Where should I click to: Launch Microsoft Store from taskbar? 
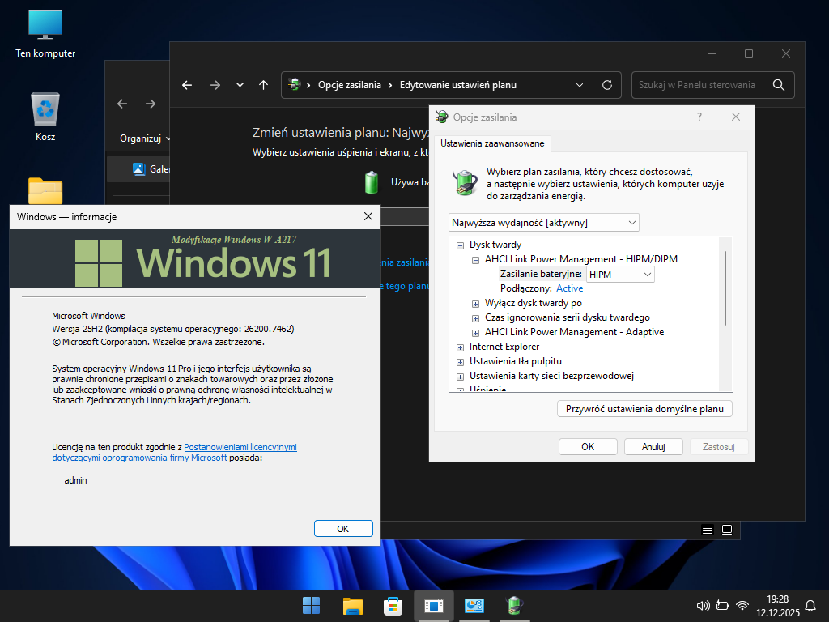(393, 606)
